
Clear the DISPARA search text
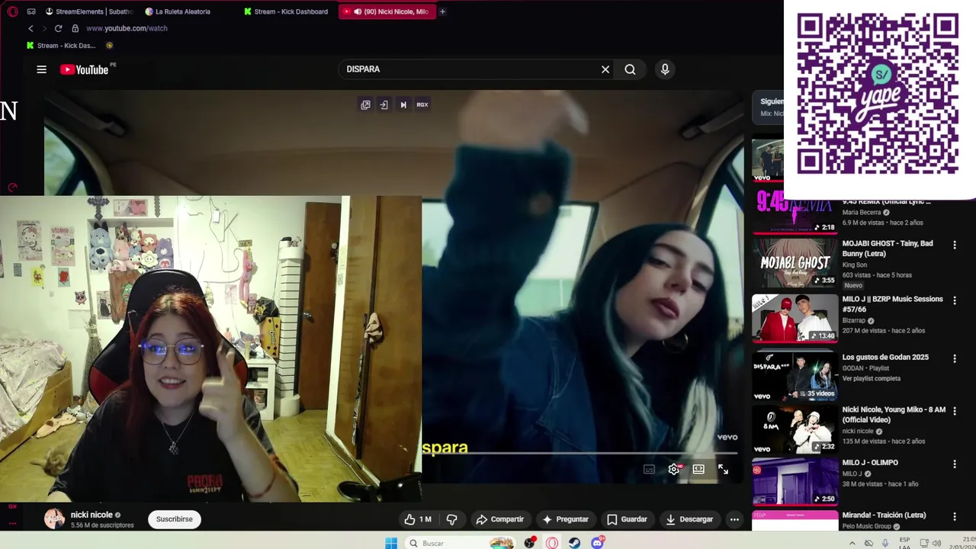605,69
